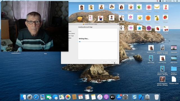Open App Store with the update badge
Viewport: 180px width, 101px height.
pyautogui.click(x=119, y=97)
